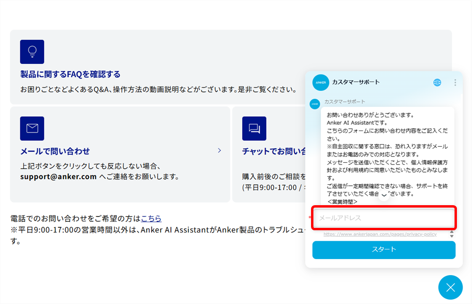Close the chat with the round X button
The height and width of the screenshot is (304, 472).
(450, 287)
